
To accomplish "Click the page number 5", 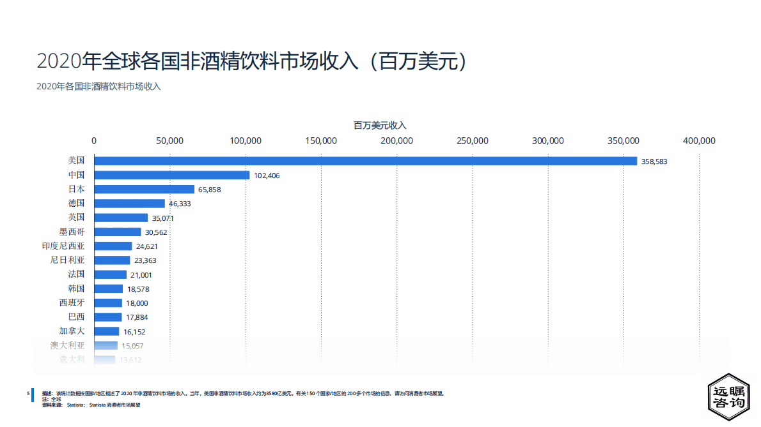I will [27, 393].
